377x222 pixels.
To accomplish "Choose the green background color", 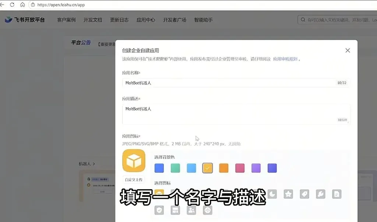I will pyautogui.click(x=175, y=168).
